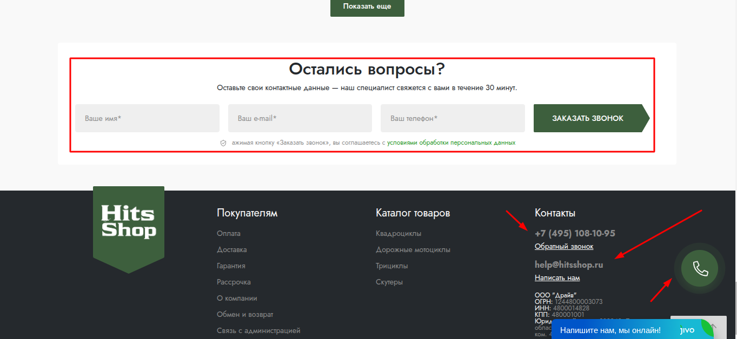The height and width of the screenshot is (339, 737).
Task: Click the Каталог товаров footer heading
Action: (413, 213)
